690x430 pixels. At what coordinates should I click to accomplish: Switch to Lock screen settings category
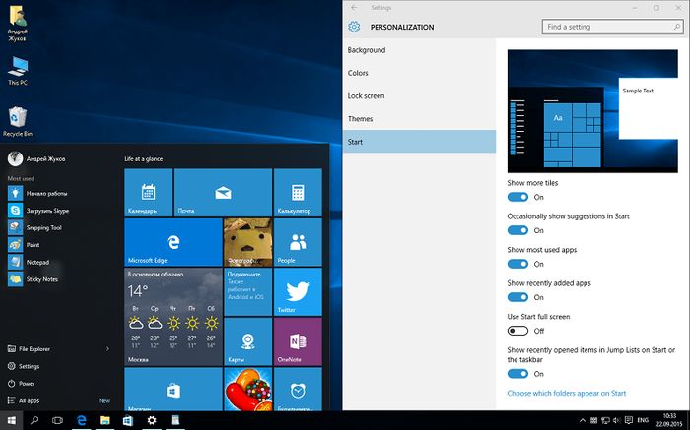(x=367, y=96)
